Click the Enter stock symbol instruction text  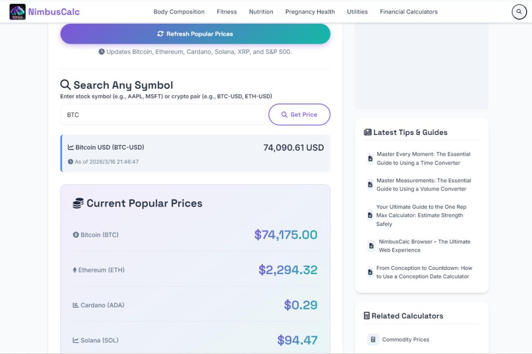166,97
